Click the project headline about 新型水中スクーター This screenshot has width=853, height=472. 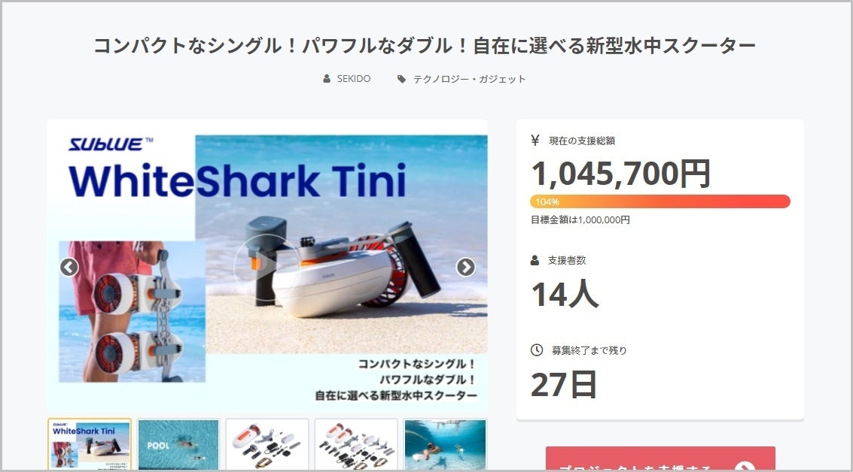(425, 46)
